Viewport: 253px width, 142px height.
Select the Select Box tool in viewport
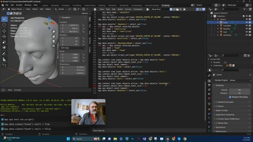pos(4,19)
